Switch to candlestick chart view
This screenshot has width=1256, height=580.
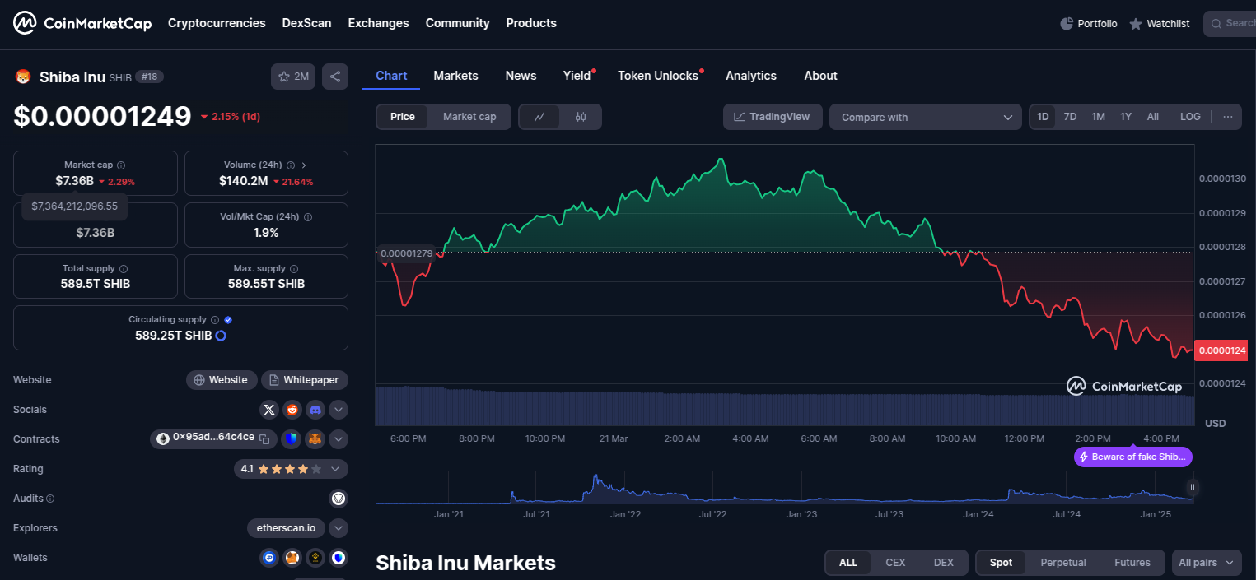(x=581, y=117)
